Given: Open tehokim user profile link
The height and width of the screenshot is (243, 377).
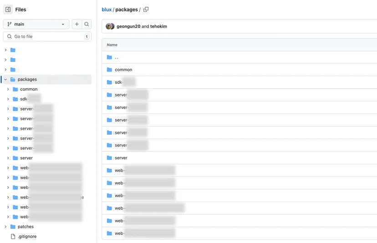Looking at the screenshot, I should click(158, 26).
